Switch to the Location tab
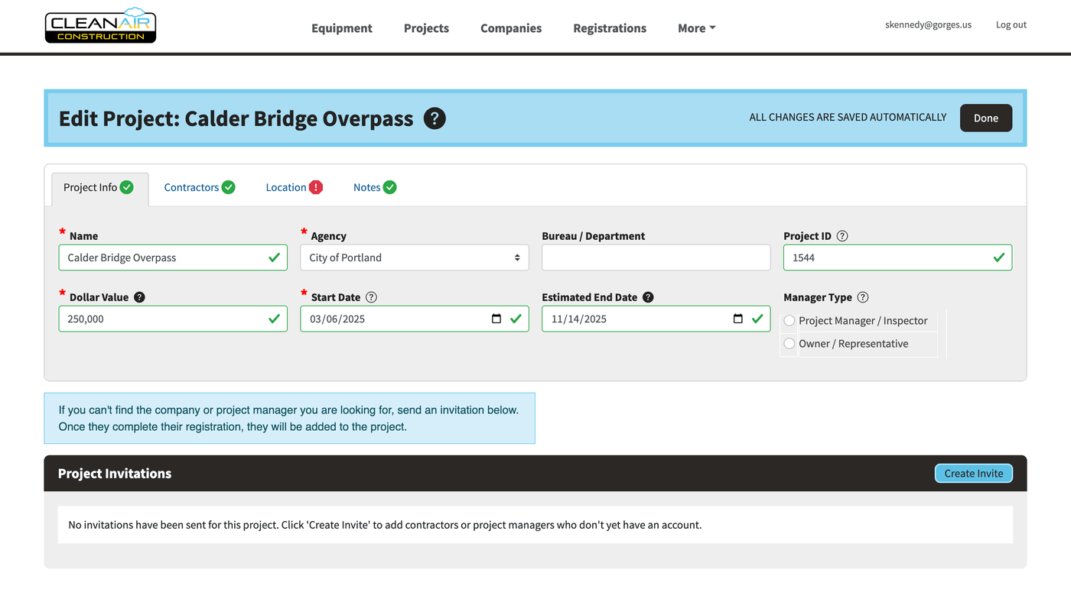The height and width of the screenshot is (602, 1071). [295, 187]
